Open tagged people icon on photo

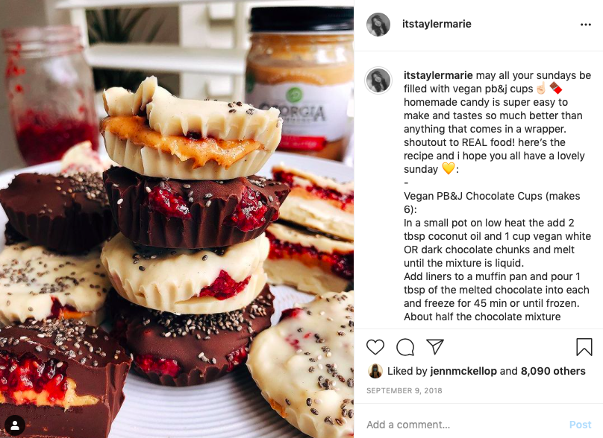click(15, 425)
